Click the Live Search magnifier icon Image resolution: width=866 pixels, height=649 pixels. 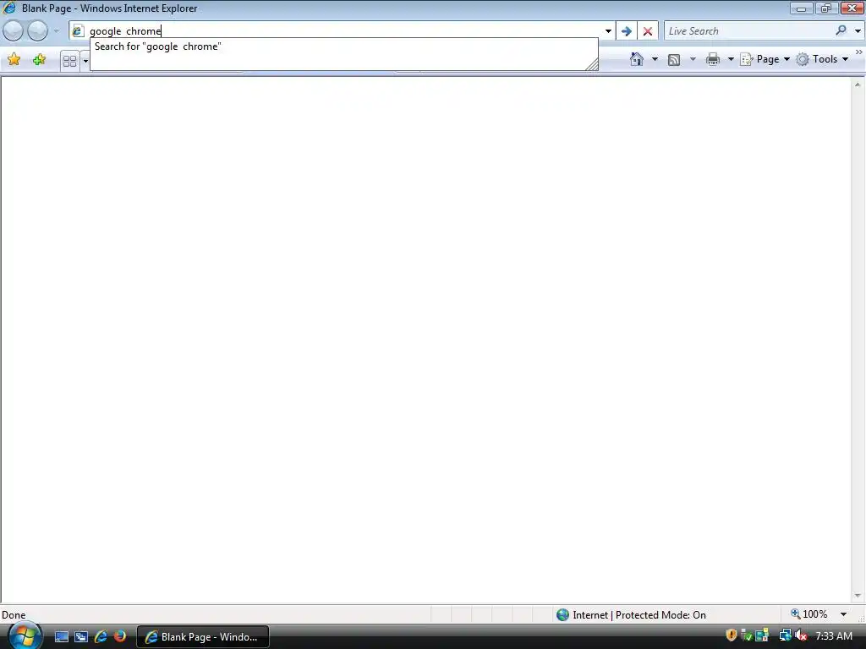click(841, 31)
